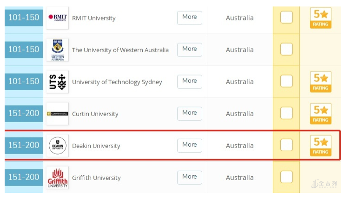Expand More for University of Technology Sydney
This screenshot has width=344, height=198.
(189, 81)
